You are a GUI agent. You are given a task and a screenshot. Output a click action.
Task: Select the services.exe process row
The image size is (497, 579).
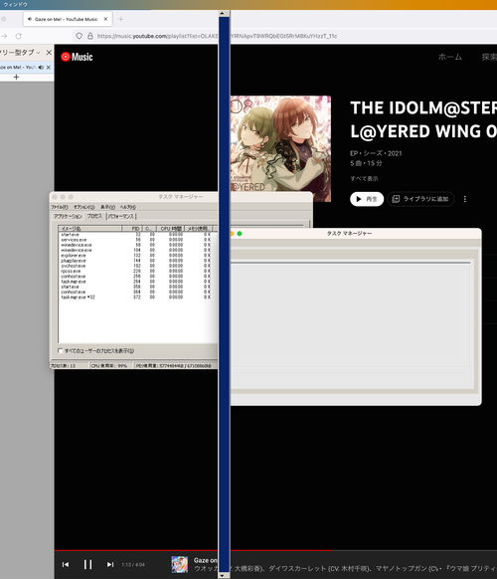point(136,240)
